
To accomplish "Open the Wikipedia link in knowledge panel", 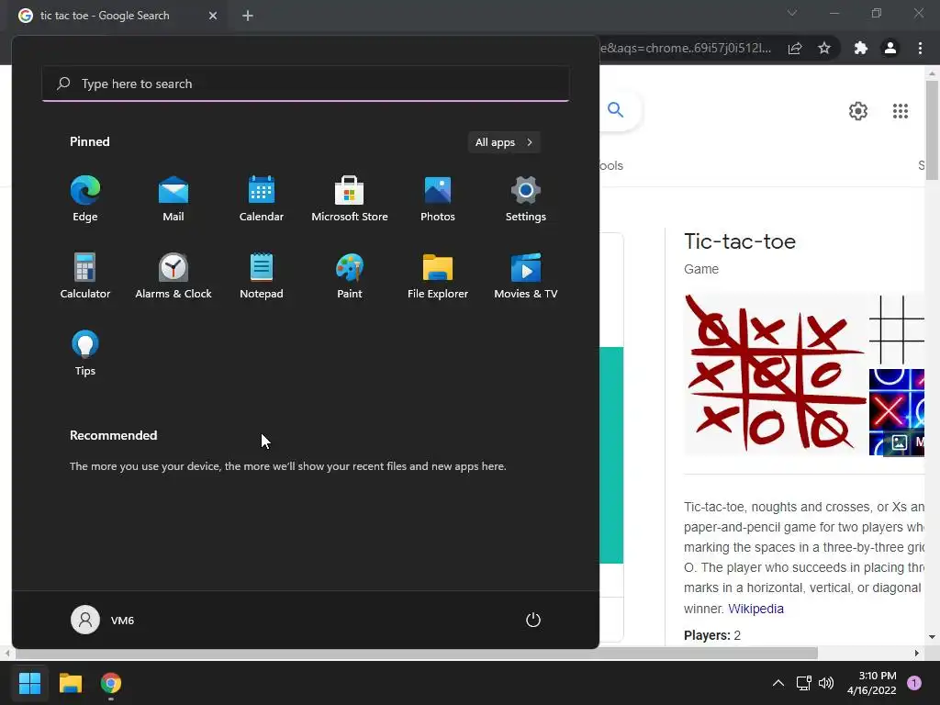I will tap(755, 609).
